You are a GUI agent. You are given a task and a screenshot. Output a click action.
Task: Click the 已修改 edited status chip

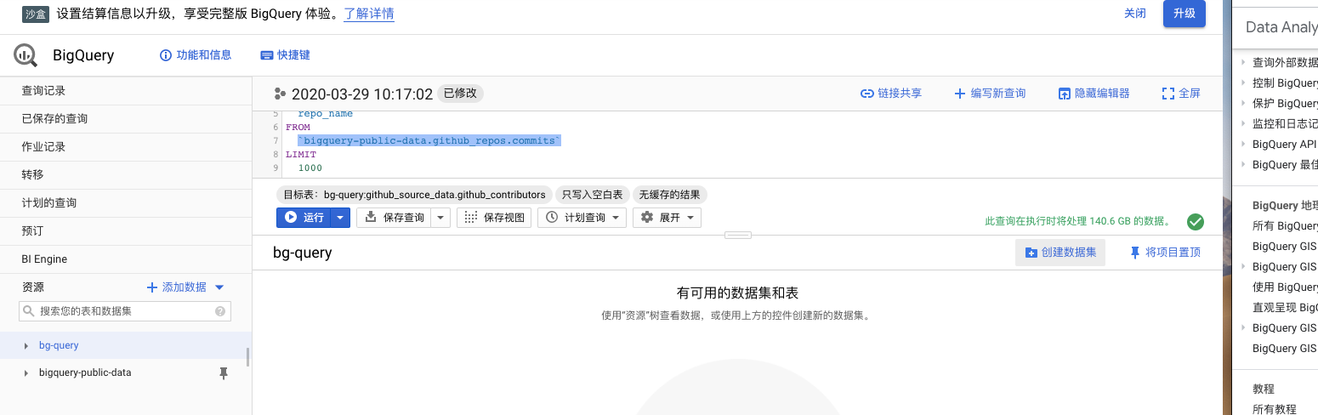tap(460, 94)
